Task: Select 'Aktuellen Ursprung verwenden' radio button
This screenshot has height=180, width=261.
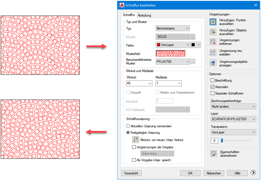Action: pos(128,126)
